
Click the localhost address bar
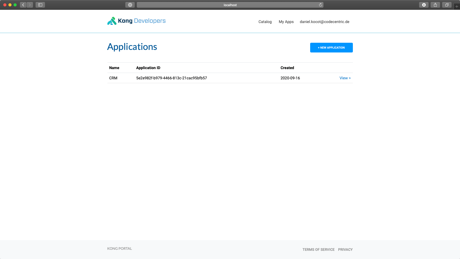pyautogui.click(x=230, y=5)
